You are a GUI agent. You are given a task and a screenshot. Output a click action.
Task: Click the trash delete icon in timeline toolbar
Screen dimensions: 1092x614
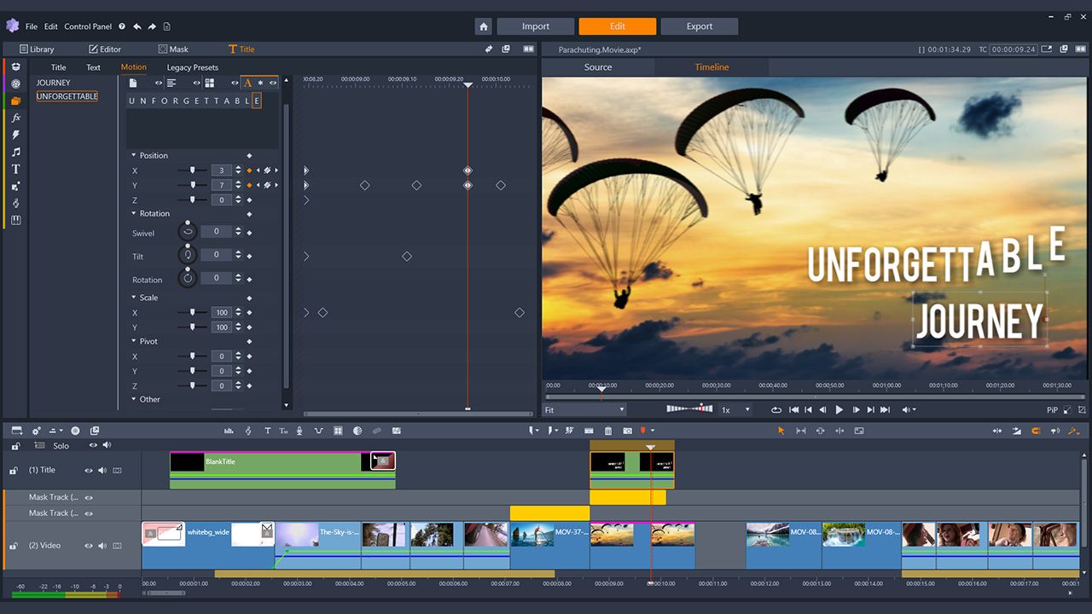(608, 431)
